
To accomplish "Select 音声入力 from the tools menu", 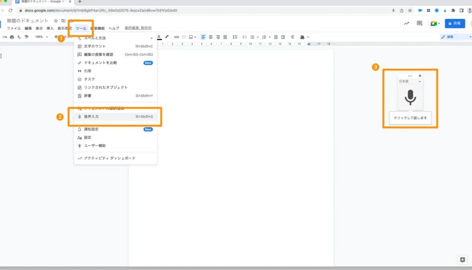I will pyautogui.click(x=91, y=117).
